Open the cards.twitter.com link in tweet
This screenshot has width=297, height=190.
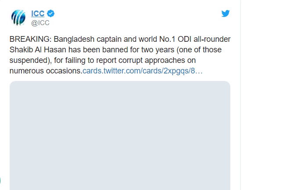(142, 70)
